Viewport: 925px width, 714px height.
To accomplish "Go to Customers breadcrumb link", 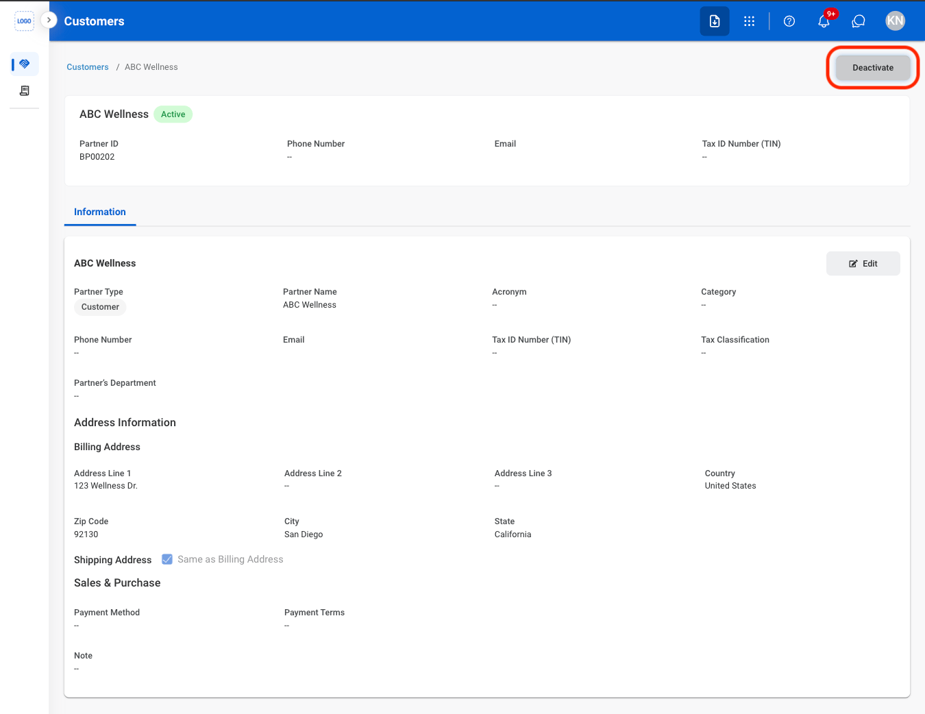I will point(88,67).
